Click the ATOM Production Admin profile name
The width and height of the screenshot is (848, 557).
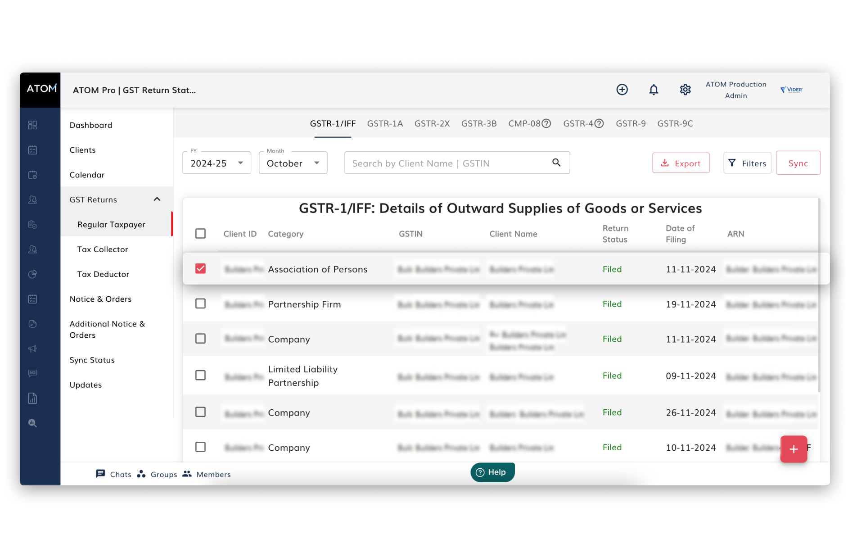[736, 90]
